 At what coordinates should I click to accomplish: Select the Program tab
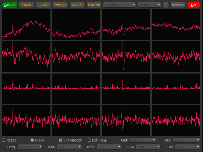click(94, 5)
